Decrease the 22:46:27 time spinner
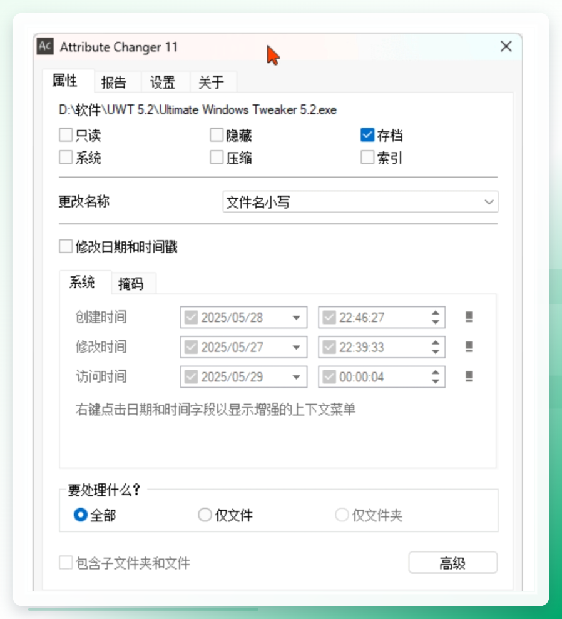The width and height of the screenshot is (562, 619). click(x=435, y=322)
